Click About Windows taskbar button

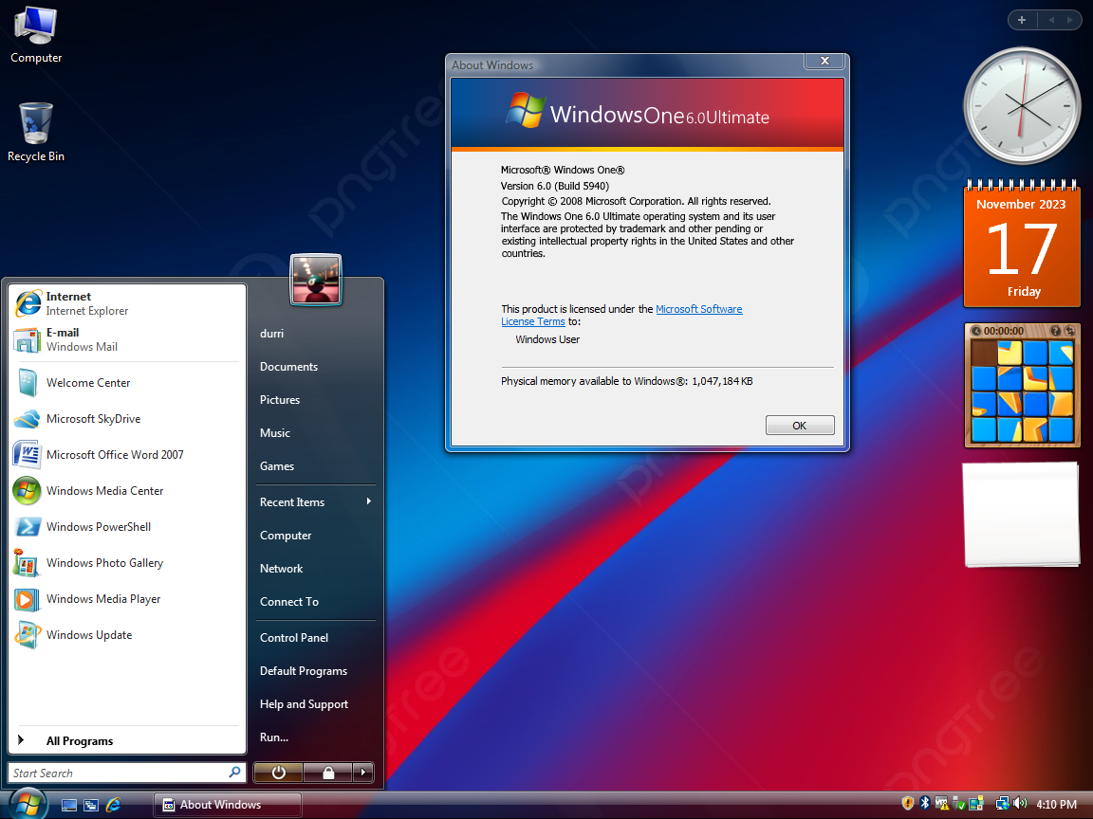pos(228,805)
